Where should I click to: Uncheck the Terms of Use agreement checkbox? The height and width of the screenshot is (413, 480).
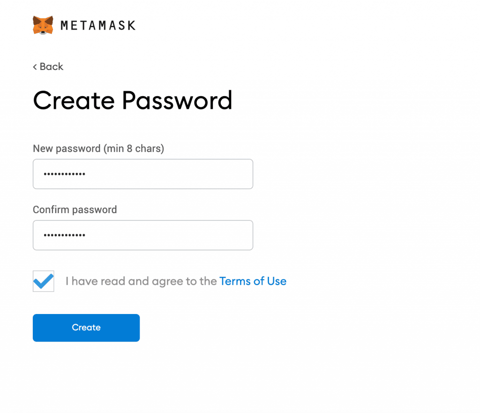click(44, 281)
